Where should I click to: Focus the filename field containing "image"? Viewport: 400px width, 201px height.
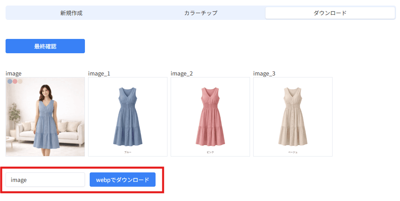coord(45,180)
